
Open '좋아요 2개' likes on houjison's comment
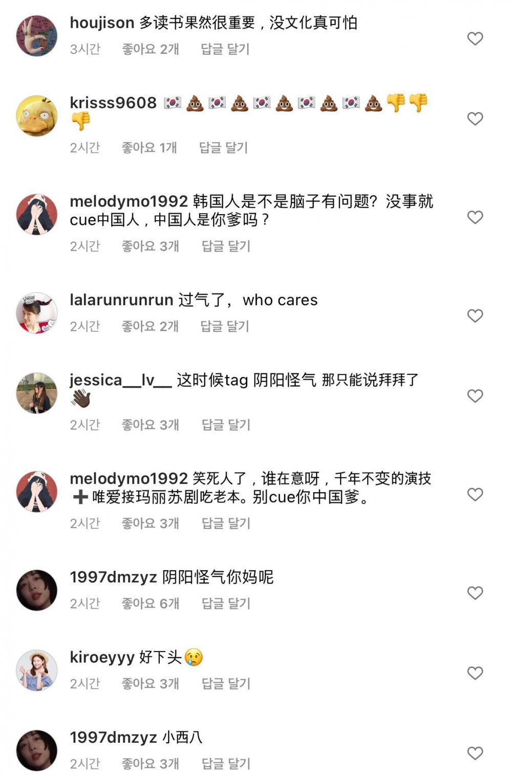(x=150, y=49)
